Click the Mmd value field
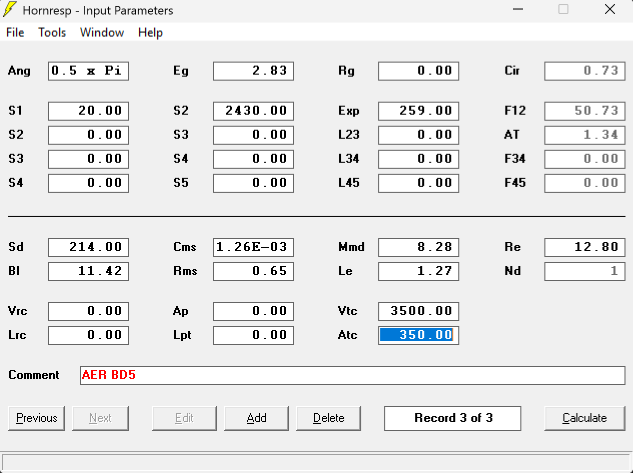Screen dimensions: 633x473 (418, 247)
